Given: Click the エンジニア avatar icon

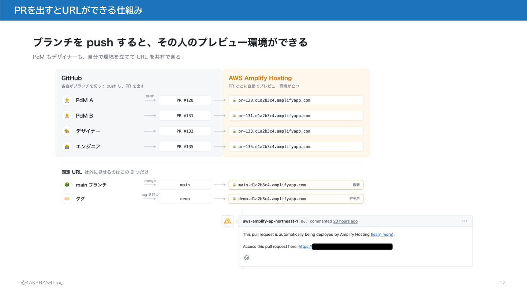Looking at the screenshot, I should click(x=67, y=147).
